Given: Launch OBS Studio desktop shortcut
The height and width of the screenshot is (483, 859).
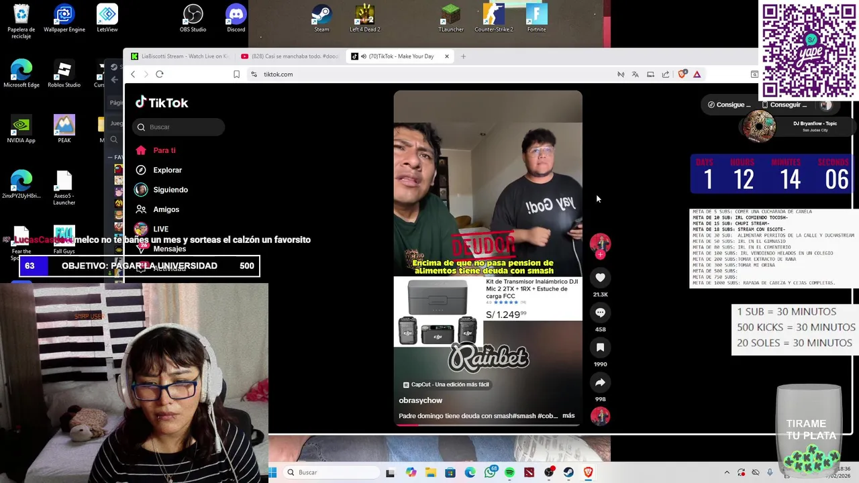Looking at the screenshot, I should click(193, 18).
